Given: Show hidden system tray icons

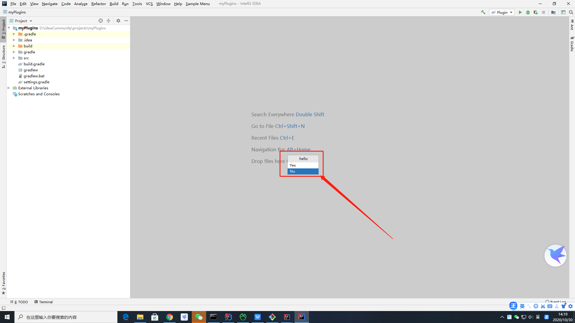Looking at the screenshot, I should point(502,317).
